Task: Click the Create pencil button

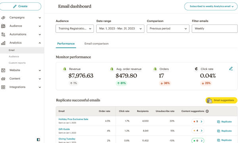Action: pyautogui.click(x=20, y=6)
